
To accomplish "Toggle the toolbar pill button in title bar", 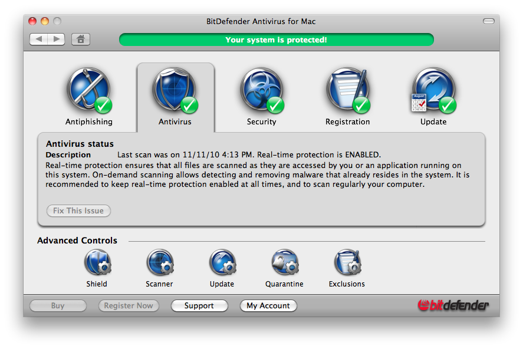I will click(489, 21).
